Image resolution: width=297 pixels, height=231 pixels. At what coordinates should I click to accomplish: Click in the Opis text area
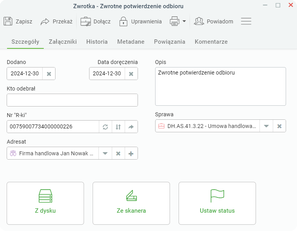coord(220,87)
